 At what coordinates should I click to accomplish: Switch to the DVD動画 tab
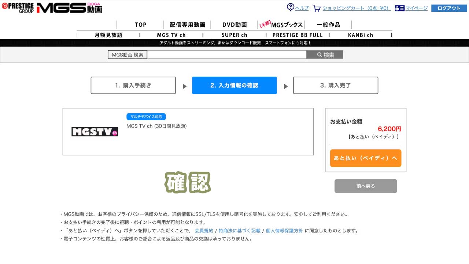(234, 25)
